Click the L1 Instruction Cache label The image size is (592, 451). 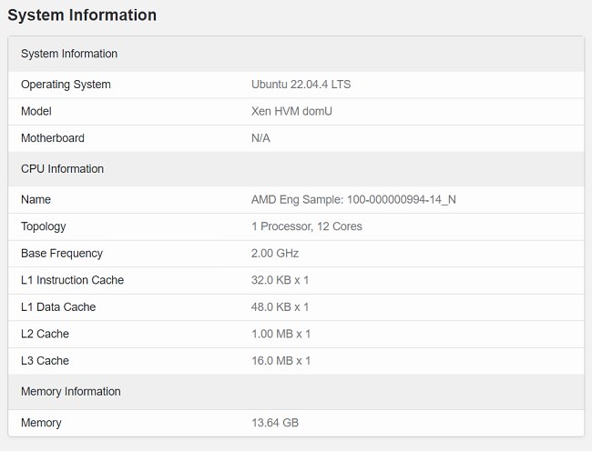(72, 280)
